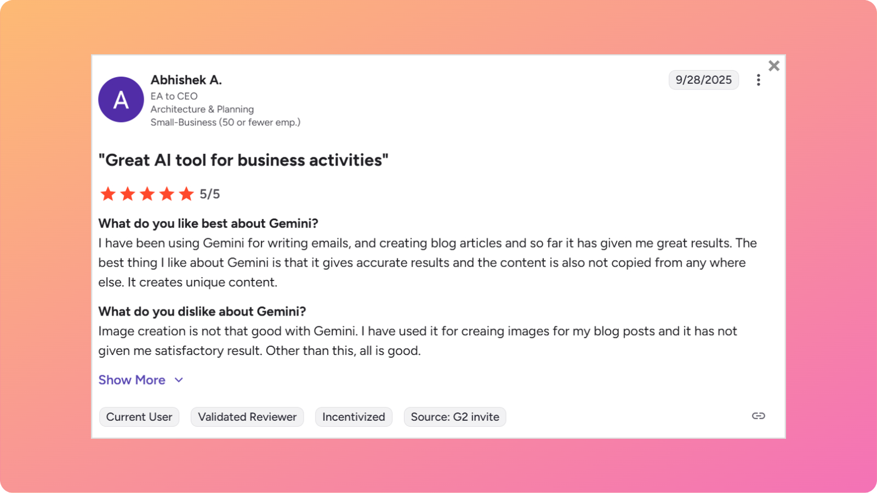Click the fifth rating star

point(186,193)
